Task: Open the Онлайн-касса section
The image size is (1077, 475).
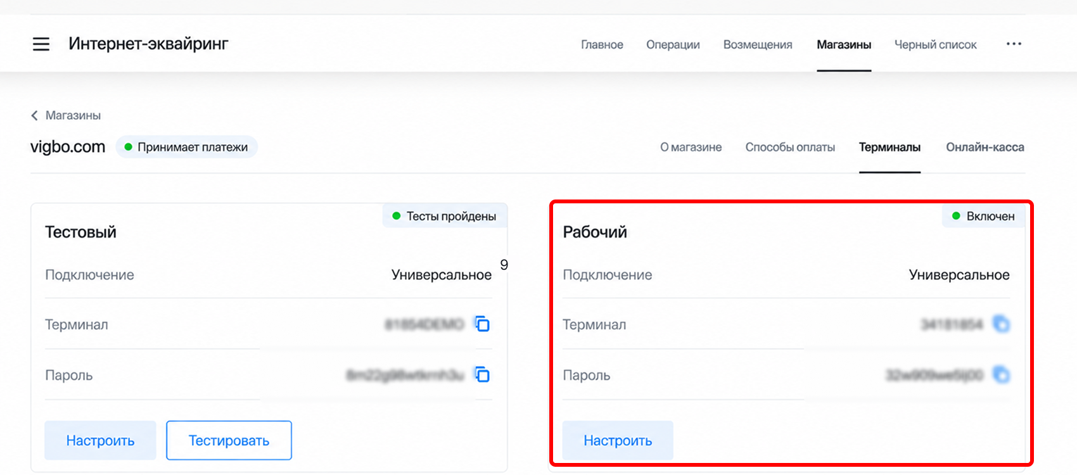Action: click(985, 147)
